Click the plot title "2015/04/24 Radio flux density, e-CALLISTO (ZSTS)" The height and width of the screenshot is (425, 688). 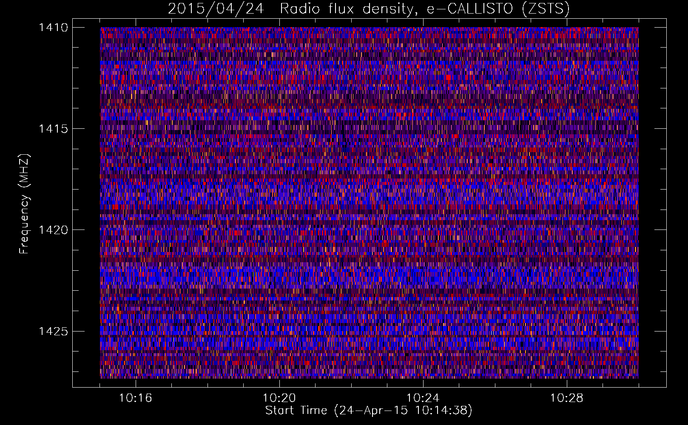[x=369, y=9]
